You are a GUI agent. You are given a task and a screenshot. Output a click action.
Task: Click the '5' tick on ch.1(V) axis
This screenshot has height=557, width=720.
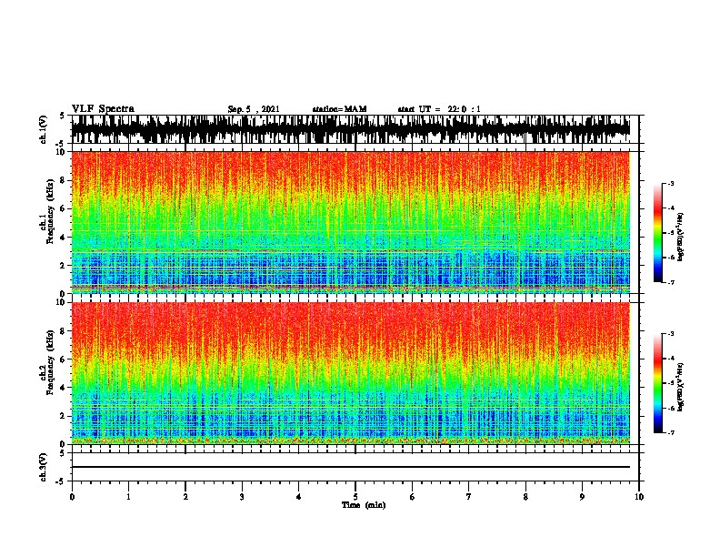click(x=63, y=116)
